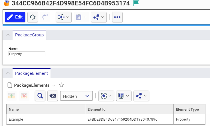Open the grid layout view dropdown
The width and height of the screenshot is (210, 126).
pyautogui.click(x=124, y=96)
